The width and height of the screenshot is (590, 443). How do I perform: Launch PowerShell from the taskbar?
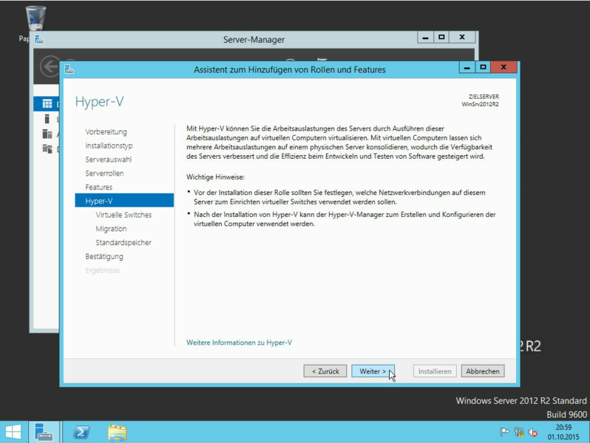[x=81, y=432]
